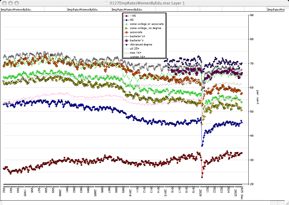Screen dimensions: 289x205
Task: Click the blue diamond 'HS' legend marker
Action: pyautogui.click(x=126, y=20)
